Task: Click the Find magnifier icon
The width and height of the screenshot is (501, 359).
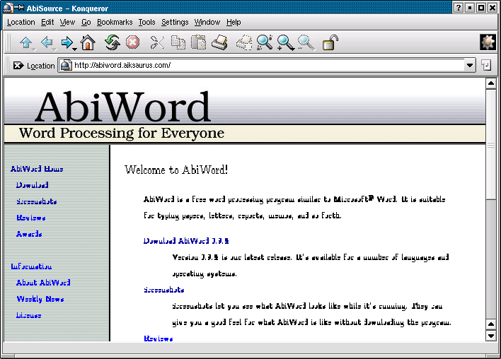Action: [264, 43]
